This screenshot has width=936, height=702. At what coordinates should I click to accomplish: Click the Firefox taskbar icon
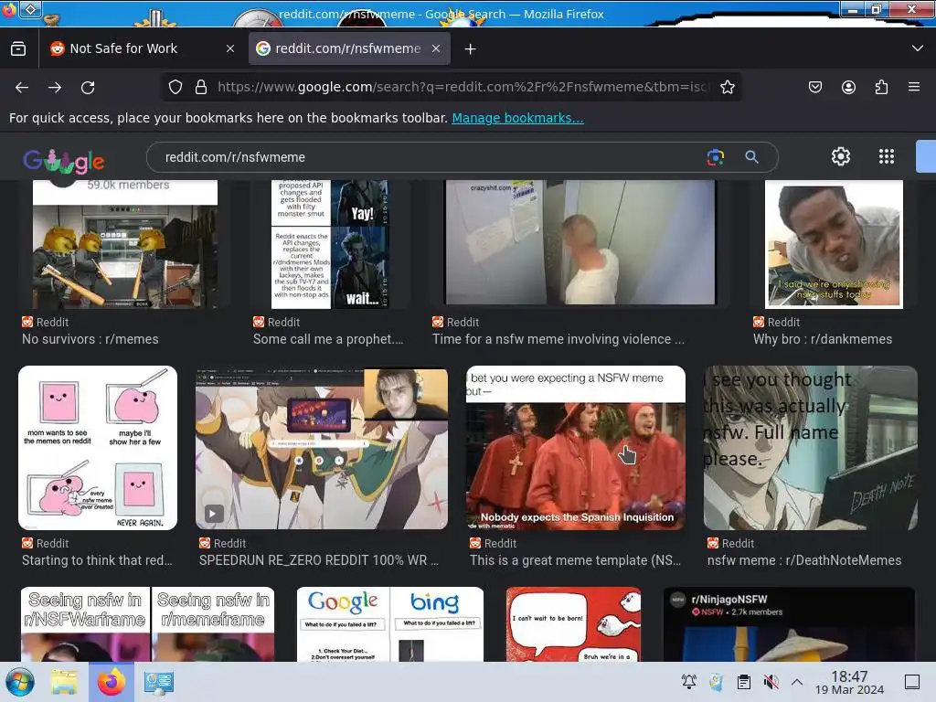tap(111, 682)
